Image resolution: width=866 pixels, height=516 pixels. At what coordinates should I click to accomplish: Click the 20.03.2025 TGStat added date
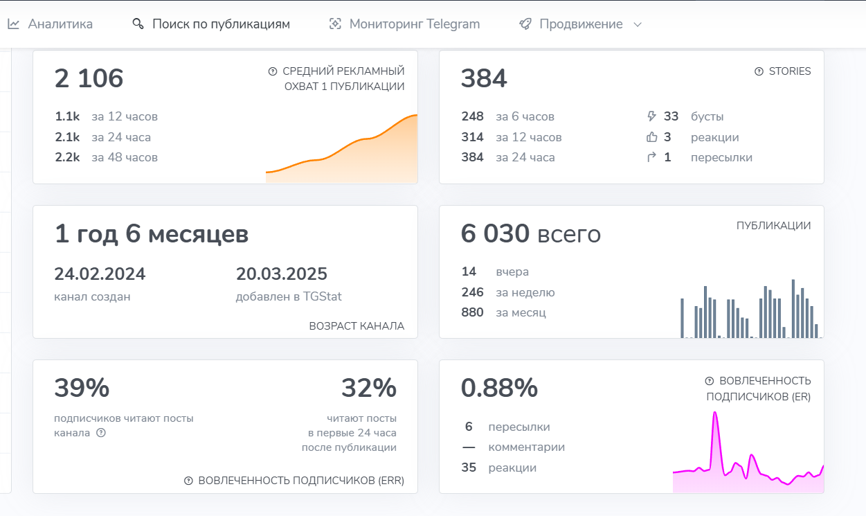pos(282,274)
